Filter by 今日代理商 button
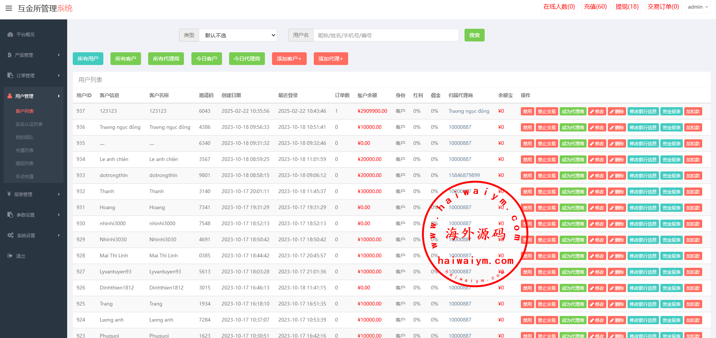Screen dimensions: 716x338 pos(247,59)
